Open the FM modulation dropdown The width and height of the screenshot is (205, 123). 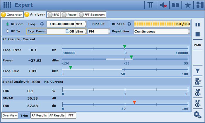click(99, 31)
